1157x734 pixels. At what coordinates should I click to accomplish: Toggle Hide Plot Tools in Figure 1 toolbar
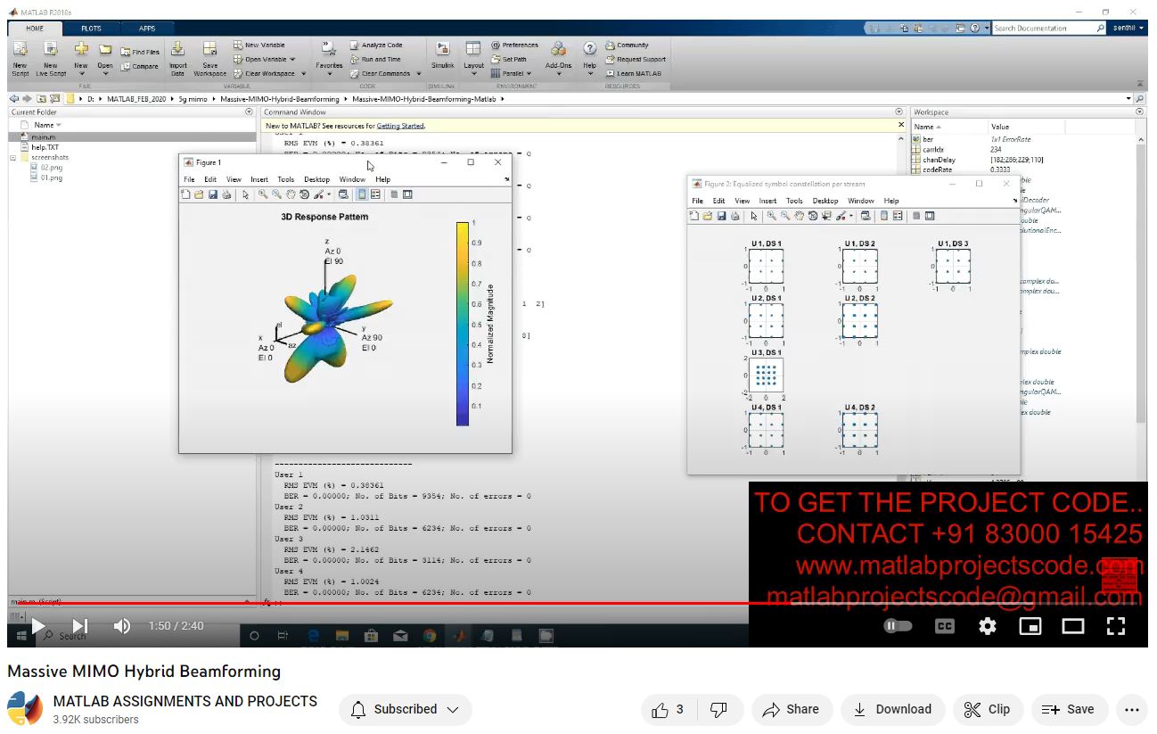[394, 194]
